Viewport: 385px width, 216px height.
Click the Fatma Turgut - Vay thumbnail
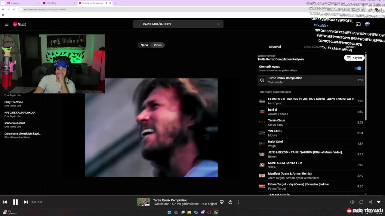click(x=262, y=186)
